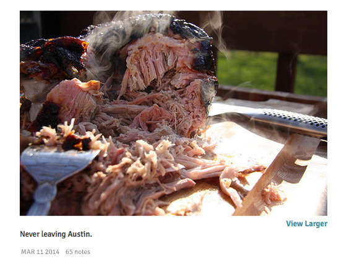This screenshot has width=346, height=267.
Task: Click the dark wooden fence post
Action: 287,72
